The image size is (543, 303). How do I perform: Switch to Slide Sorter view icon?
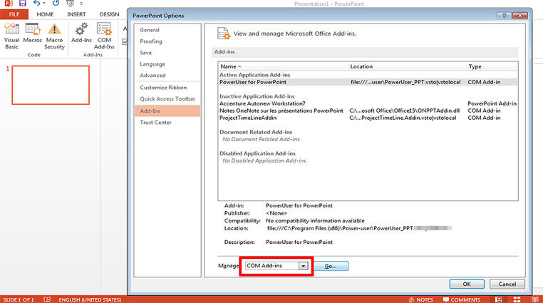coord(517,299)
